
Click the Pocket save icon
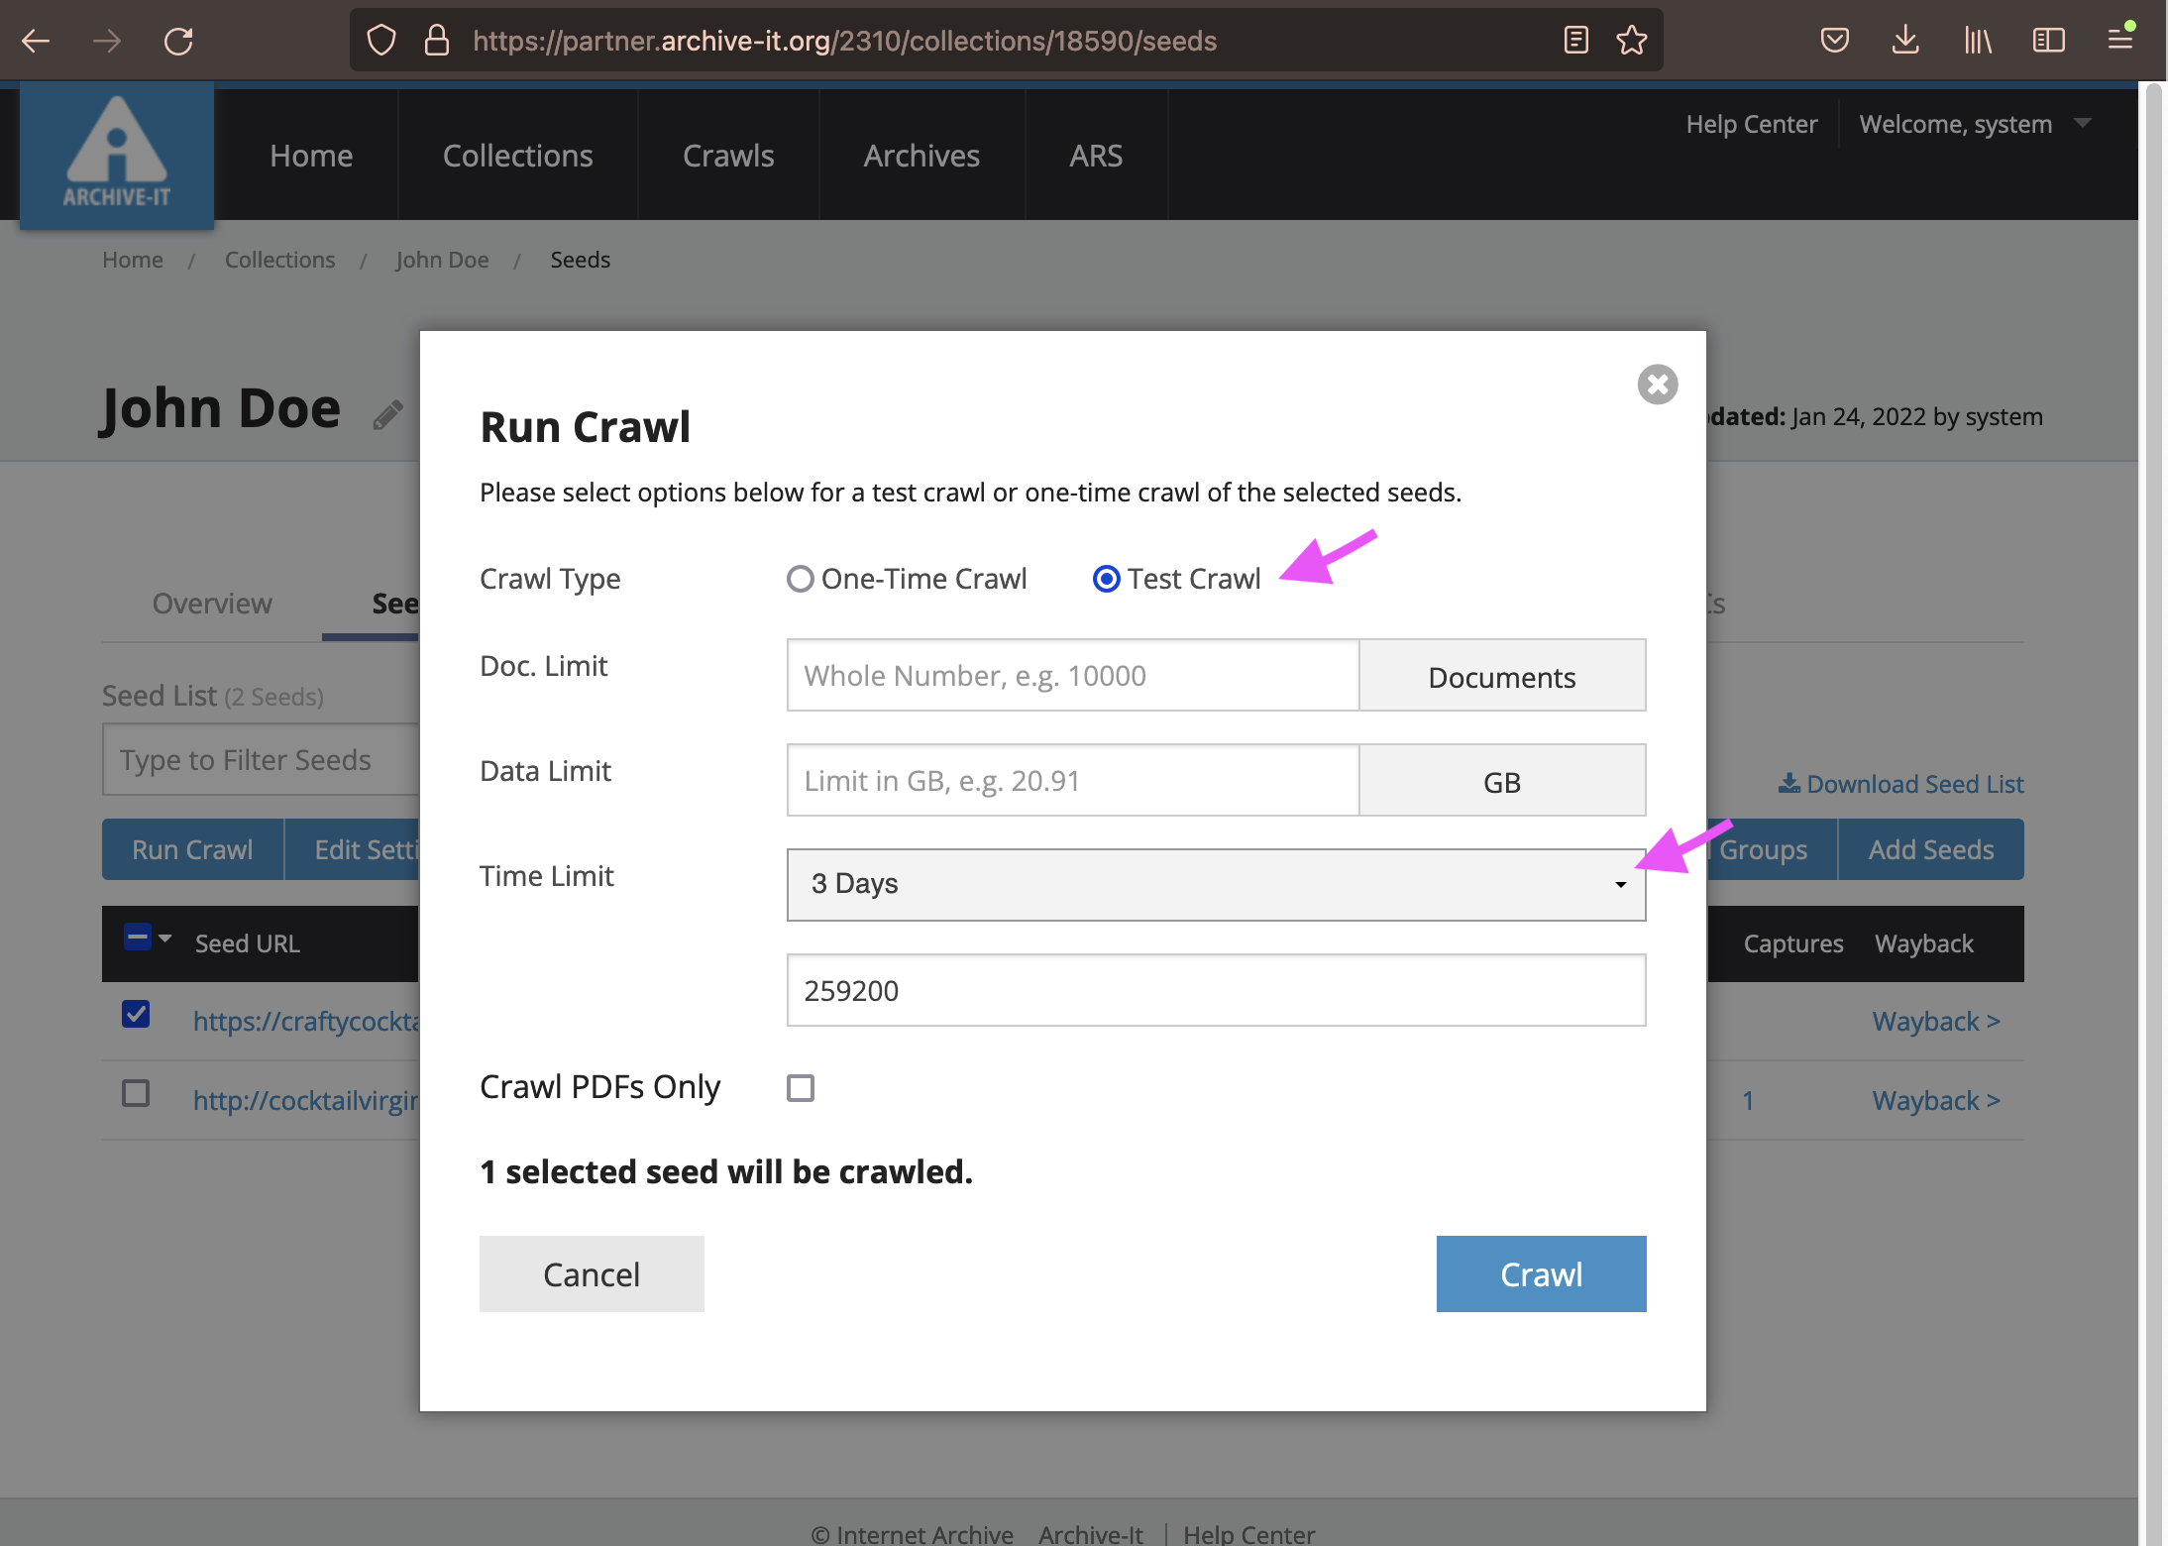1834,41
